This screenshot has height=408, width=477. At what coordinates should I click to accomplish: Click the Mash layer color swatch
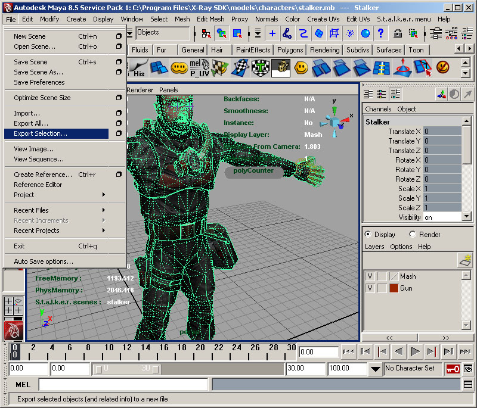394,276
